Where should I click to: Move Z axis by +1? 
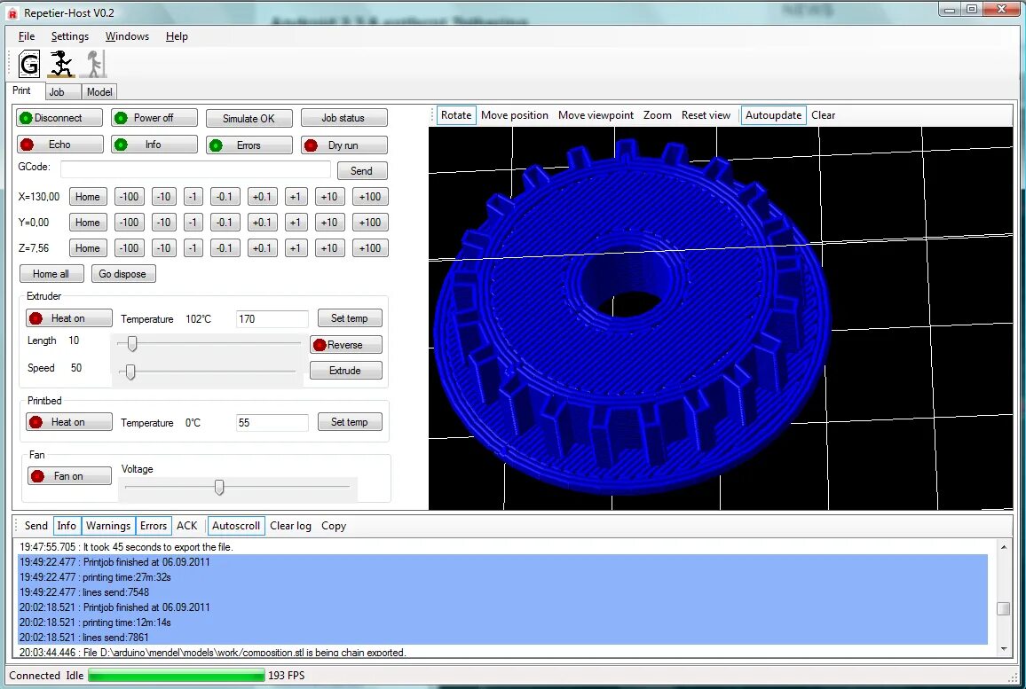pyautogui.click(x=296, y=248)
